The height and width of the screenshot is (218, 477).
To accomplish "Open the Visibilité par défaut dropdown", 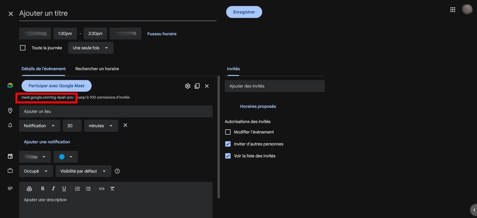I will pos(83,171).
